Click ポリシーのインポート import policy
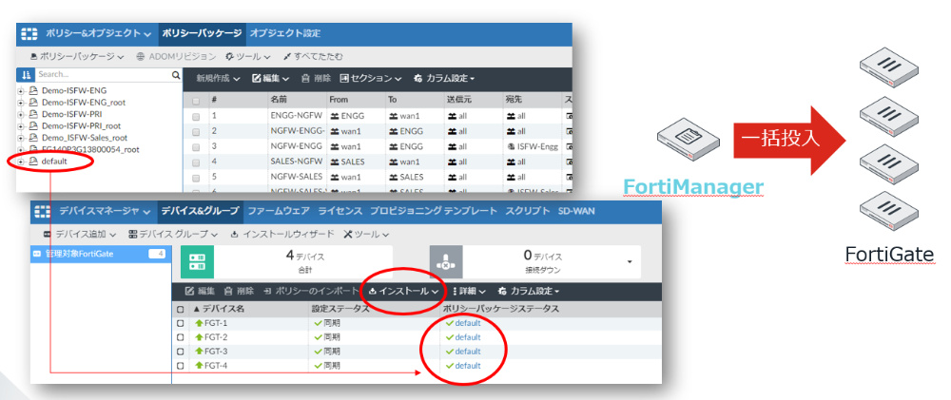951x400 pixels. coord(312,292)
